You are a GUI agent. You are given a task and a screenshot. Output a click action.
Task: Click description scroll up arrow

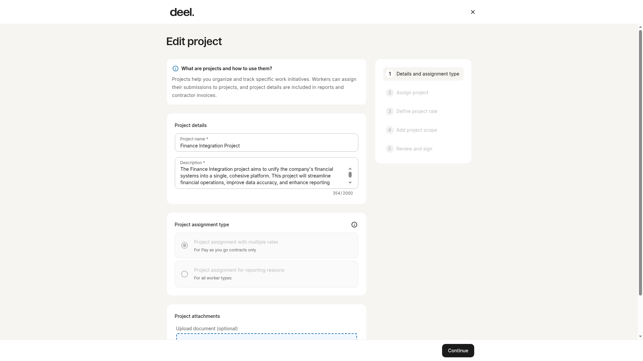[350, 169]
